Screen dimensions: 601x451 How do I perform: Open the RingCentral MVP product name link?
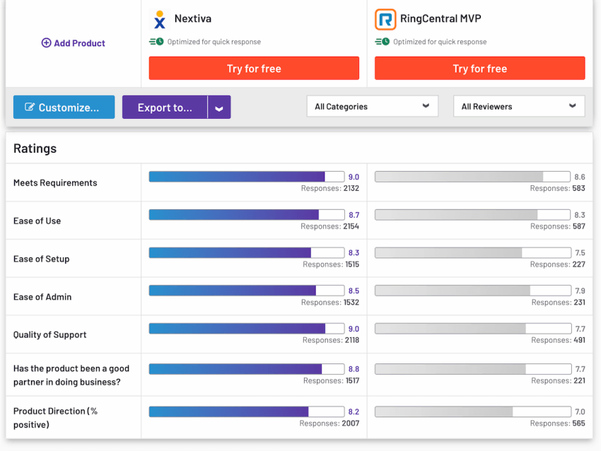440,18
